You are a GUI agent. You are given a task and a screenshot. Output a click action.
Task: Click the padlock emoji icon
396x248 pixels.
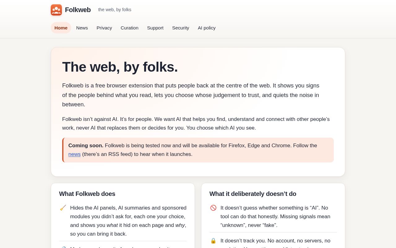pyautogui.click(x=213, y=241)
